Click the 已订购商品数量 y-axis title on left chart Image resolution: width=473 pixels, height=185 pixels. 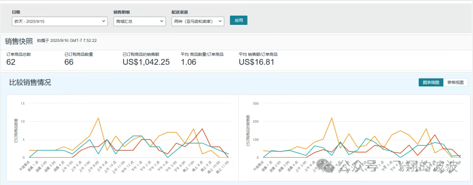(x=16, y=131)
